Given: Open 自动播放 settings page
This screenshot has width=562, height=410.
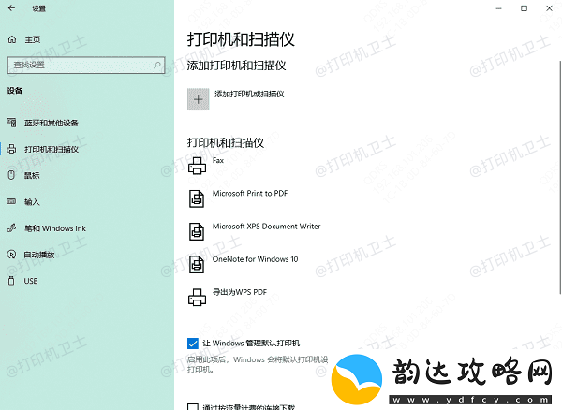Looking at the screenshot, I should click(39, 255).
